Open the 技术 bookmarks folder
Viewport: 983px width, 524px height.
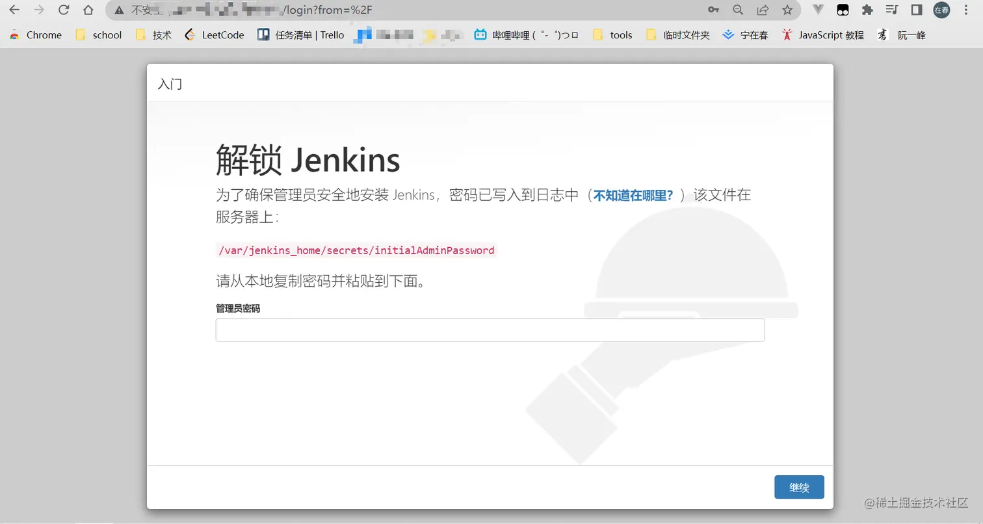tap(153, 35)
